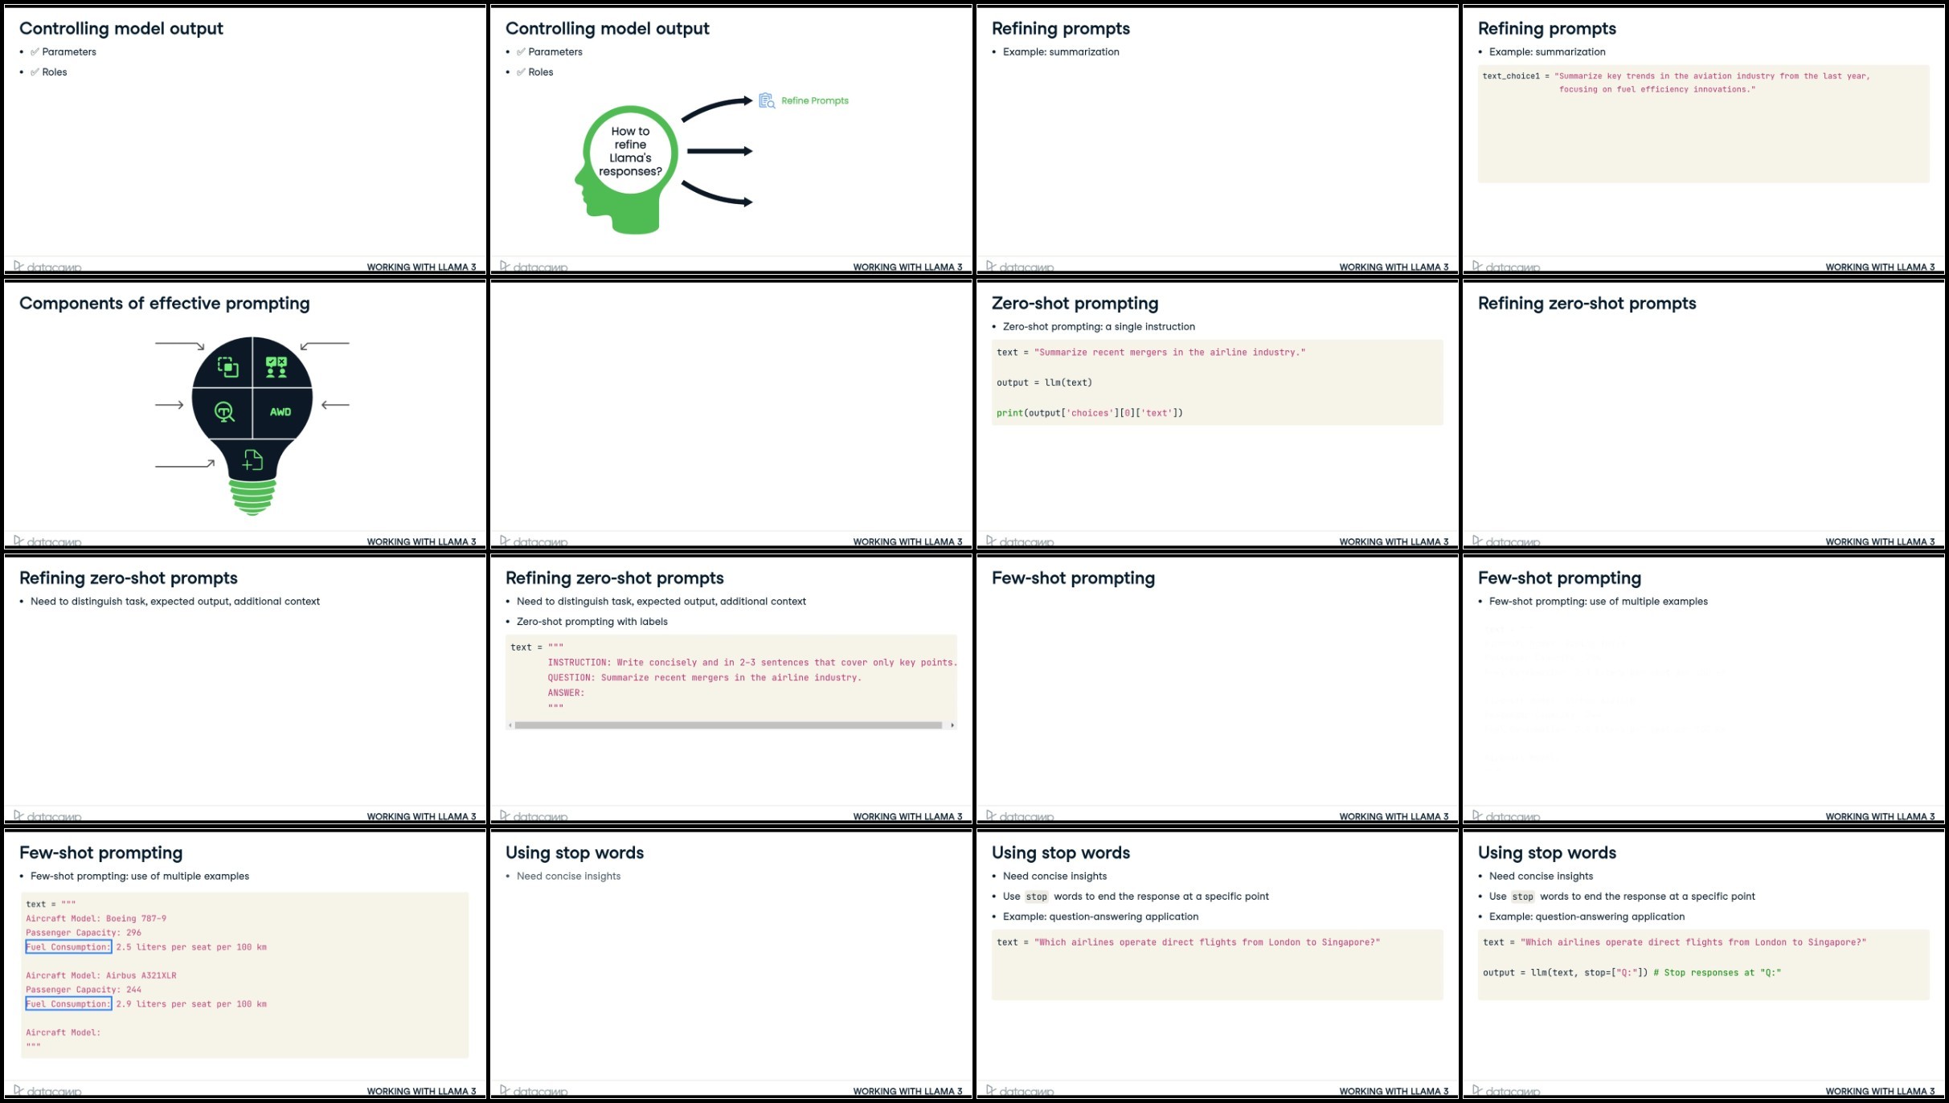Click the 'QUESTION: Summarize recent mergers' code line

704,678
